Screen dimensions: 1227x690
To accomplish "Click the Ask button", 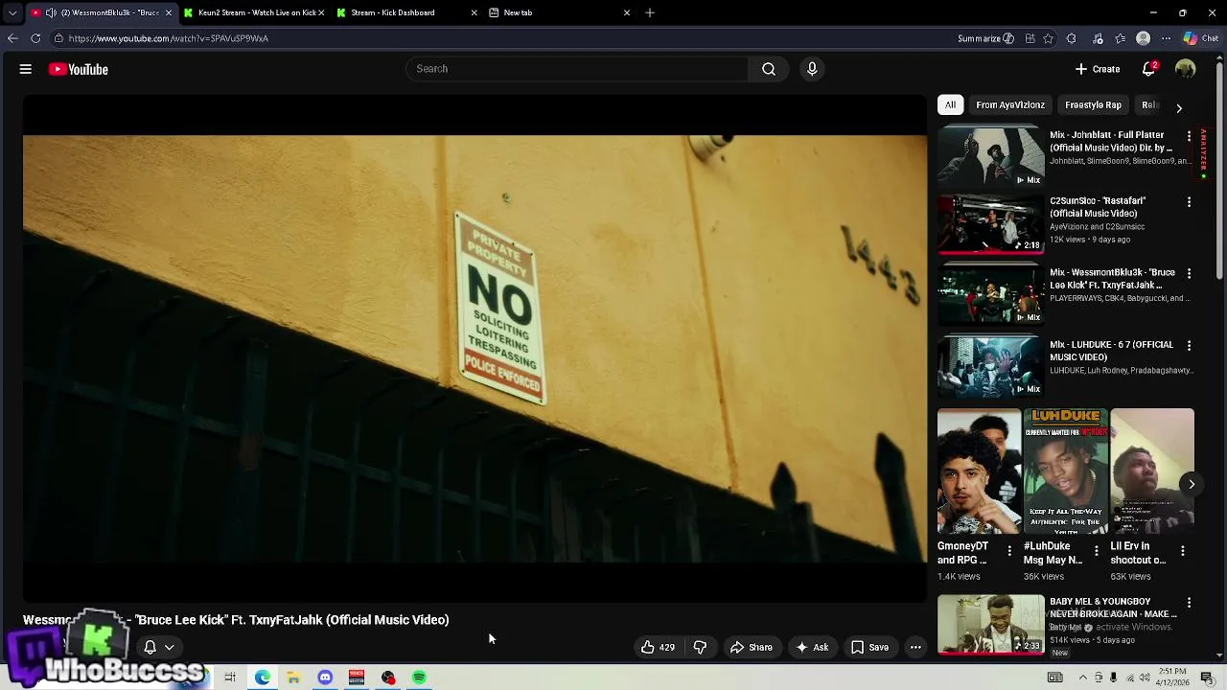I will tap(811, 647).
